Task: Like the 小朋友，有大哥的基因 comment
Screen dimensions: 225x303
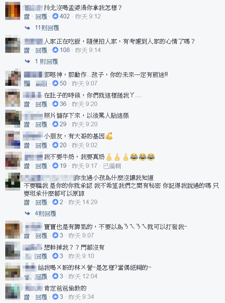Action: [27, 145]
